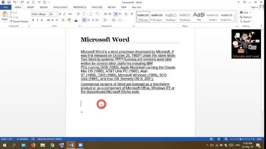
Task: Click the Justify alignment icon
Action: [x=97, y=20]
